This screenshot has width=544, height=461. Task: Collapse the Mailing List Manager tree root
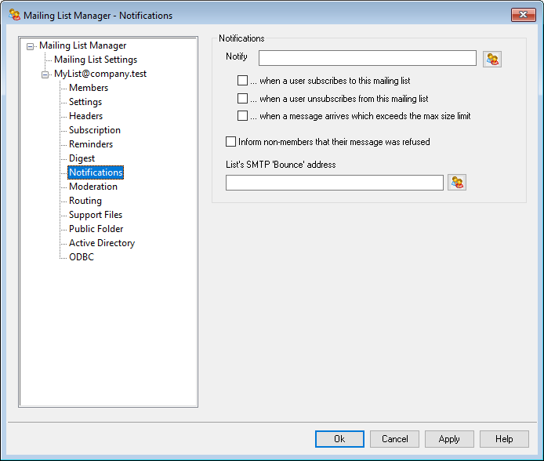click(x=30, y=46)
